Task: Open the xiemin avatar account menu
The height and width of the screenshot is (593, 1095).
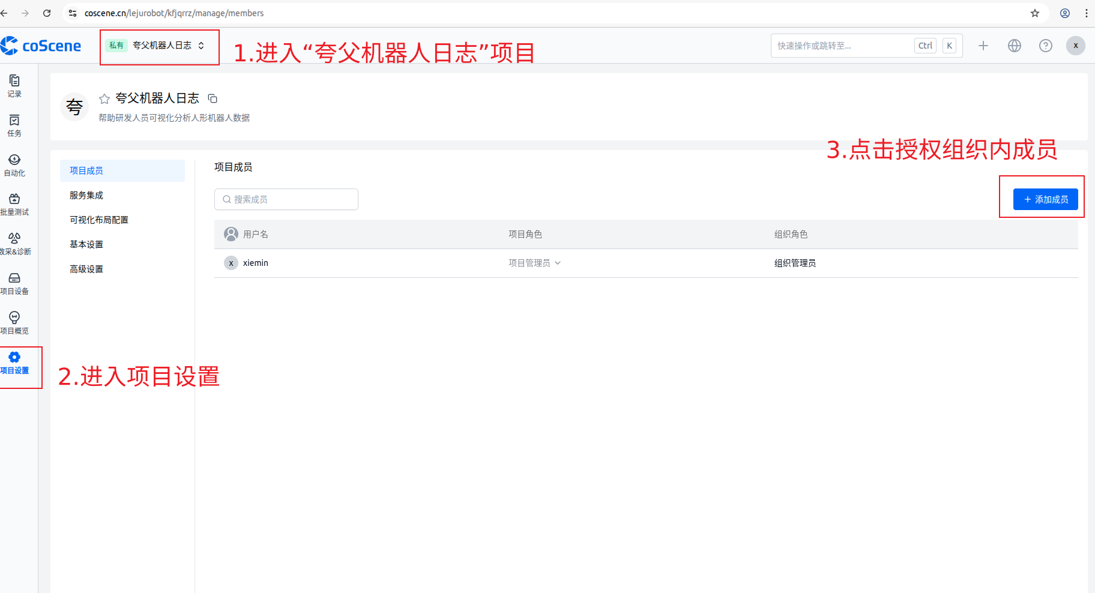Action: [x=1075, y=45]
